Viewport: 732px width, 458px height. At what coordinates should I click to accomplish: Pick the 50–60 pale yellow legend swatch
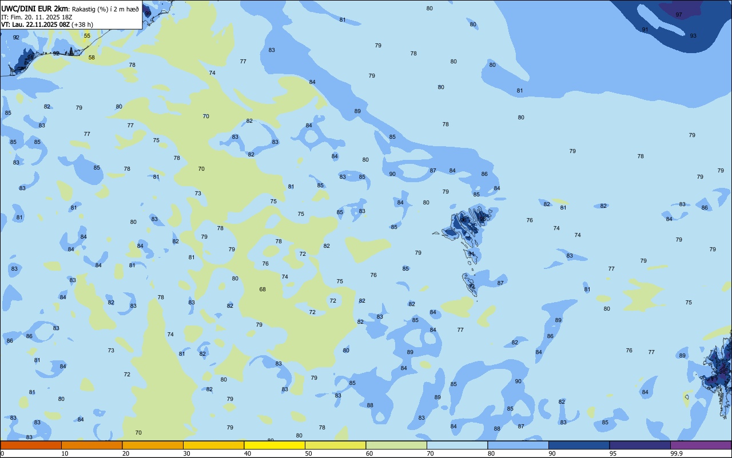point(335,445)
